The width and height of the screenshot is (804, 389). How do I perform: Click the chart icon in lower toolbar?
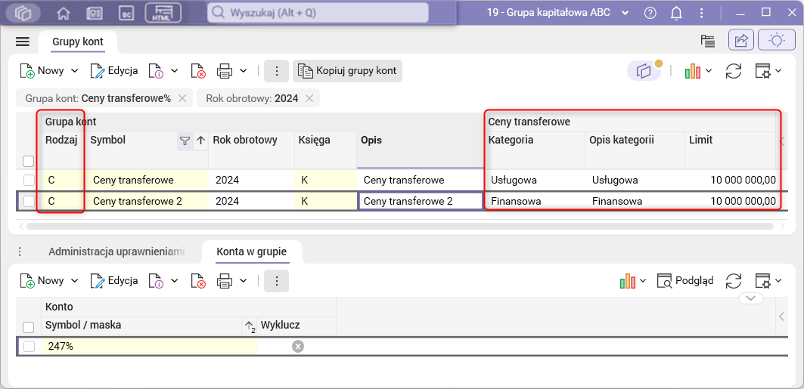628,281
